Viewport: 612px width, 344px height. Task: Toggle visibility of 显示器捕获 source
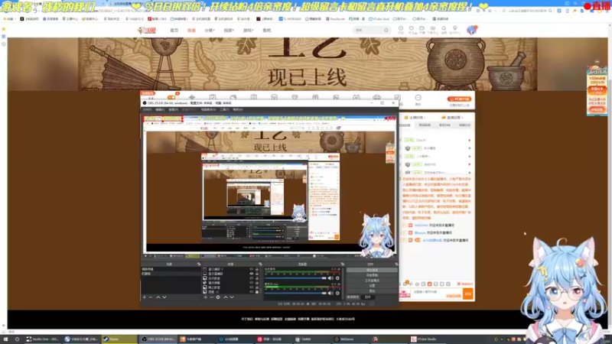(252, 274)
